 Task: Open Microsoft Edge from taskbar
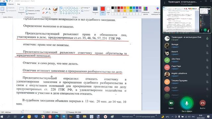point(57,117)
